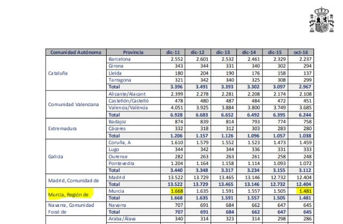Click the dic-13 column header
The image size is (343, 224).
tap(222, 52)
